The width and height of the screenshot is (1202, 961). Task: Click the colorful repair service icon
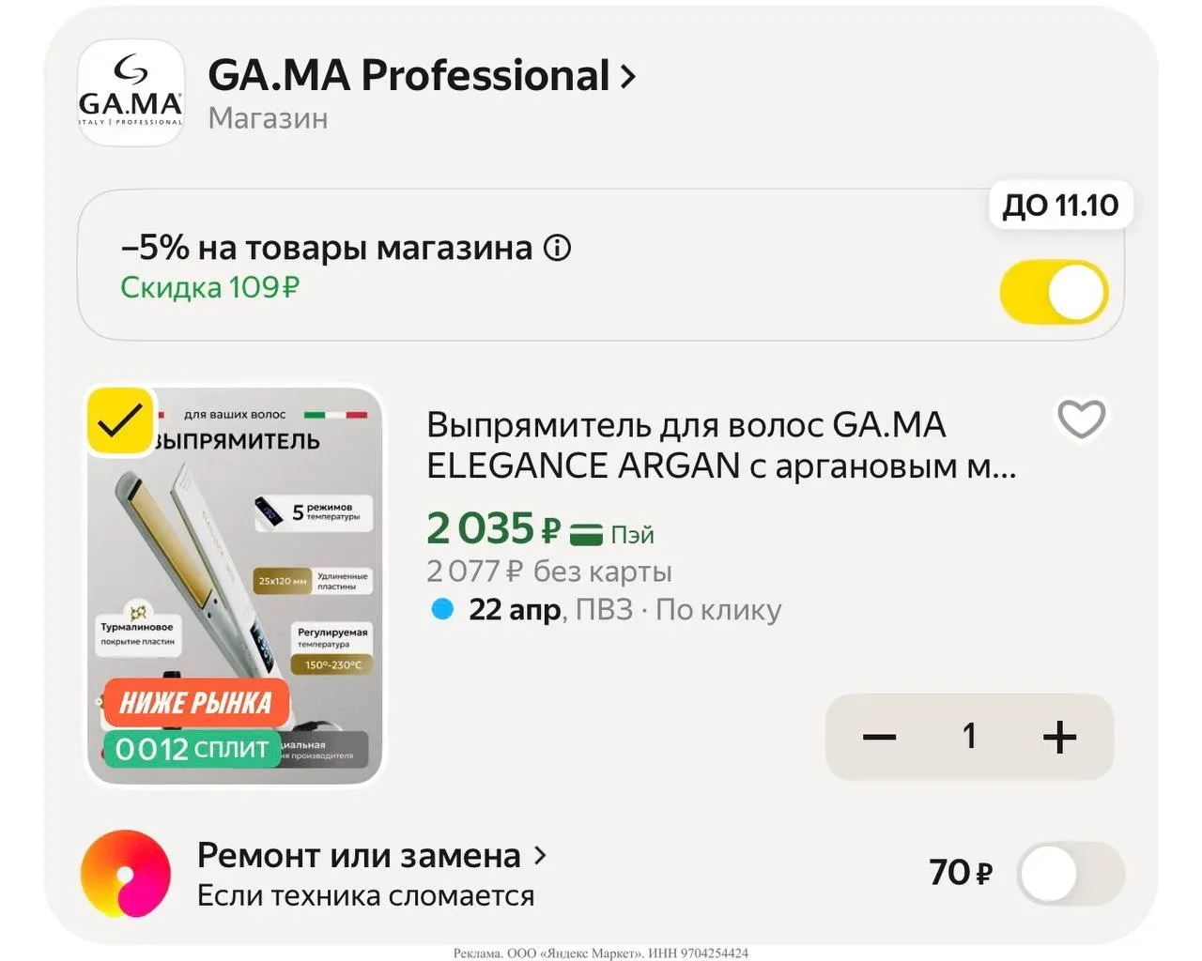coord(126,874)
